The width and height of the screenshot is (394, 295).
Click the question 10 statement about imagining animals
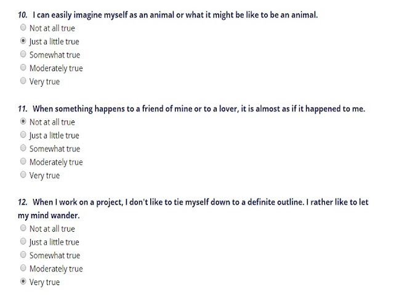tap(175, 14)
